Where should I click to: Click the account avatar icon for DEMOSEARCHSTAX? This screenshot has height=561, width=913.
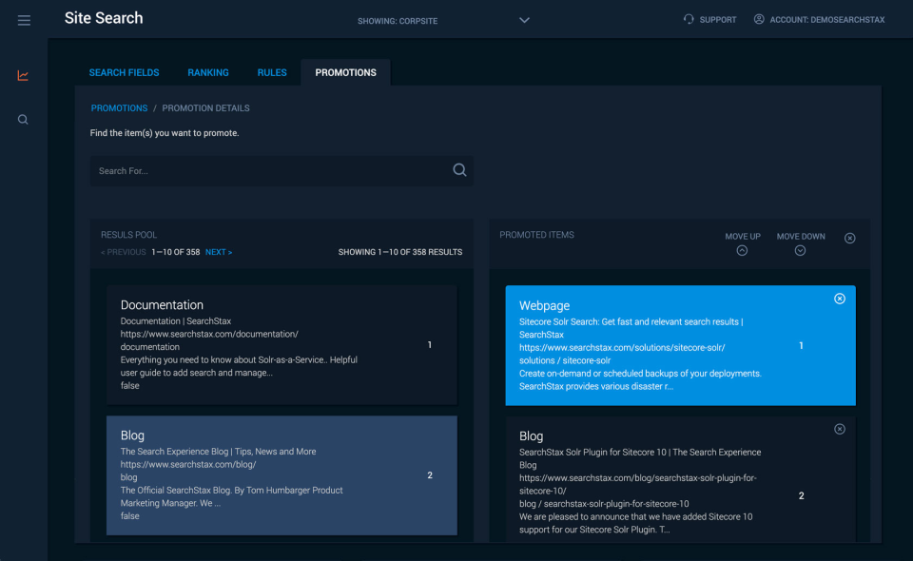tap(758, 19)
